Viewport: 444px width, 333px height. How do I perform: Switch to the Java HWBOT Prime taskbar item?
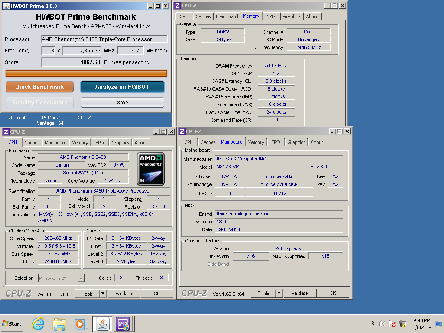pos(102,324)
